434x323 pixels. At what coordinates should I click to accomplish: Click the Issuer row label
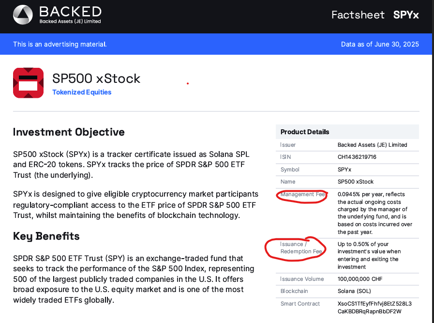[x=288, y=145]
